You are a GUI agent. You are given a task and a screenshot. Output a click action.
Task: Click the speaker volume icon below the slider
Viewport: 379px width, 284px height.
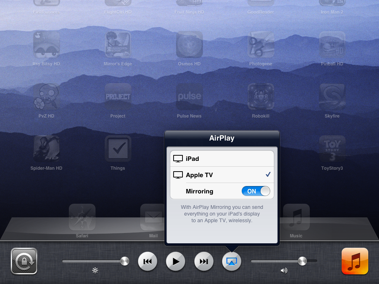point(284,270)
